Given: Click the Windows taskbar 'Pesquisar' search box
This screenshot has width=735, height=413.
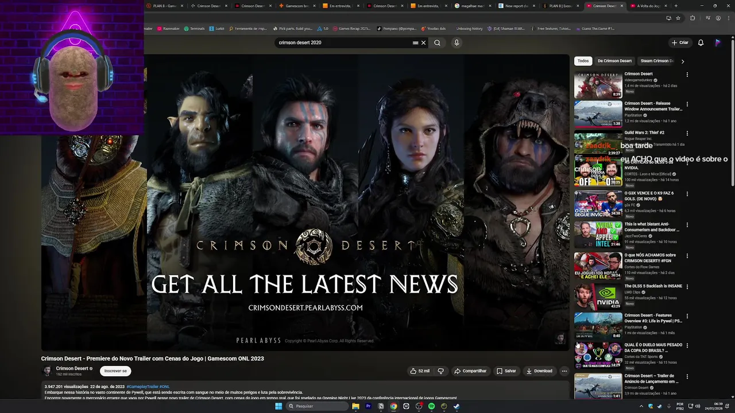Looking at the screenshot, I should coord(318,406).
